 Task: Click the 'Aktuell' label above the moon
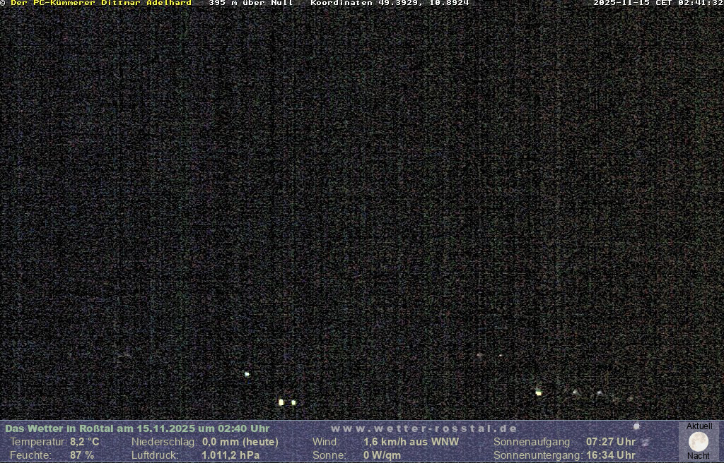point(699,426)
